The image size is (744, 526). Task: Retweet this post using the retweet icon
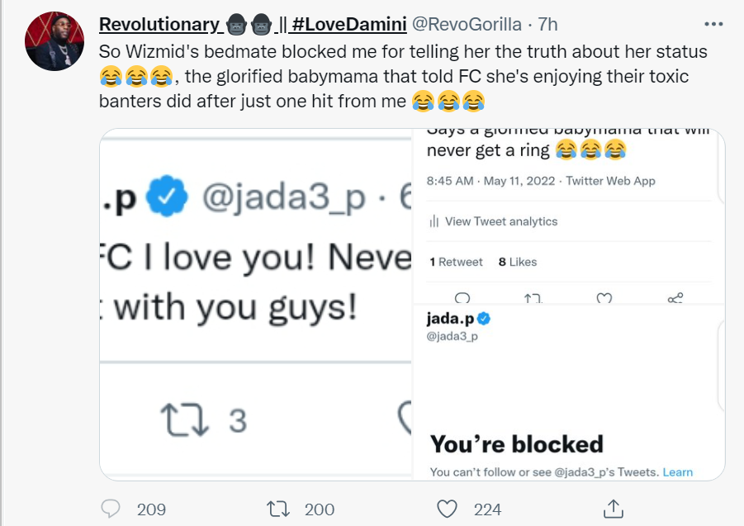point(278,509)
